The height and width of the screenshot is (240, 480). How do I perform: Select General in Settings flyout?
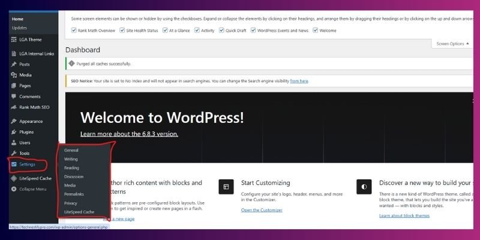(71, 151)
